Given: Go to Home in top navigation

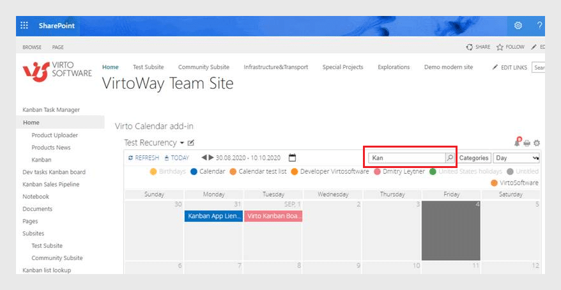Looking at the screenshot, I should pos(110,67).
